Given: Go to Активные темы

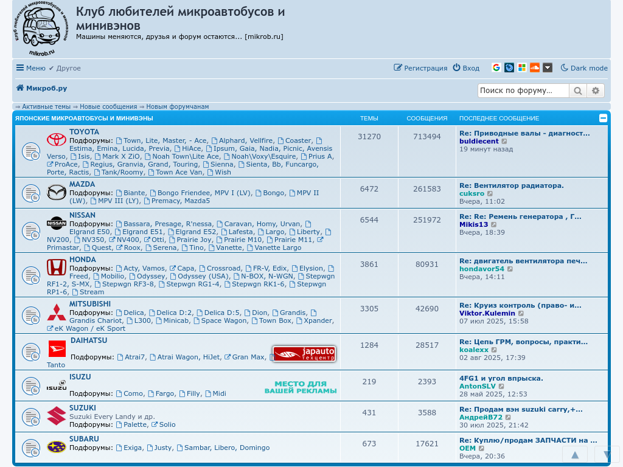Looking at the screenshot, I should click(x=46, y=106).
